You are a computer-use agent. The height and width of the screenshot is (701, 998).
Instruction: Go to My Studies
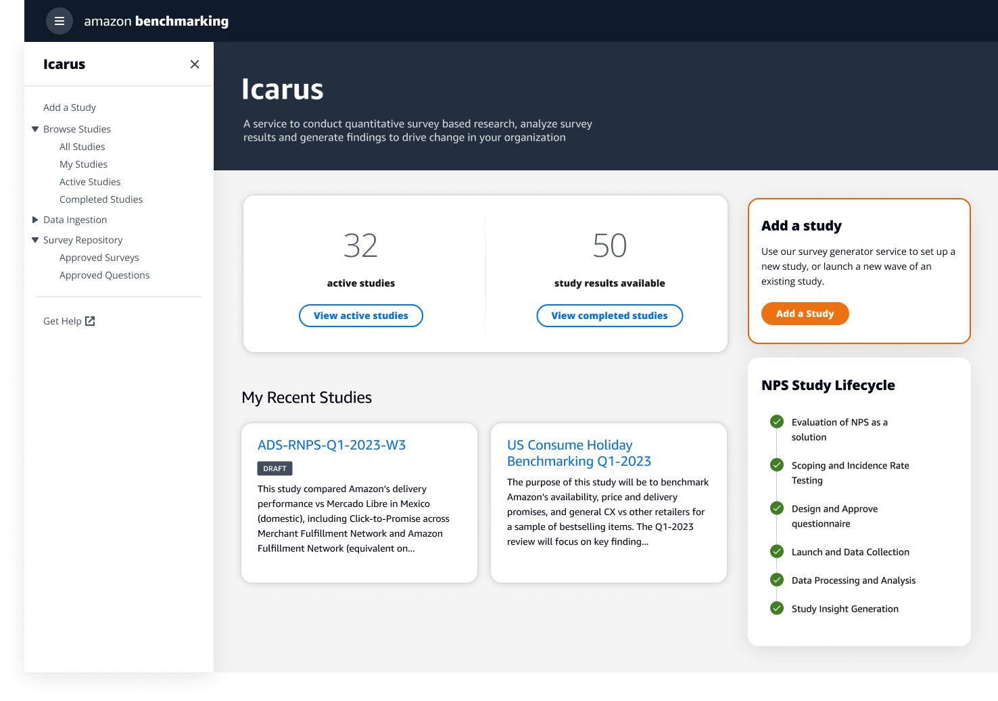[x=84, y=164]
